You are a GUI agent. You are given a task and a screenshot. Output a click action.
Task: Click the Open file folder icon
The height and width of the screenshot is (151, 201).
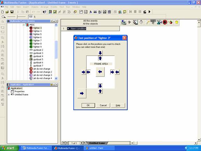(7, 12)
